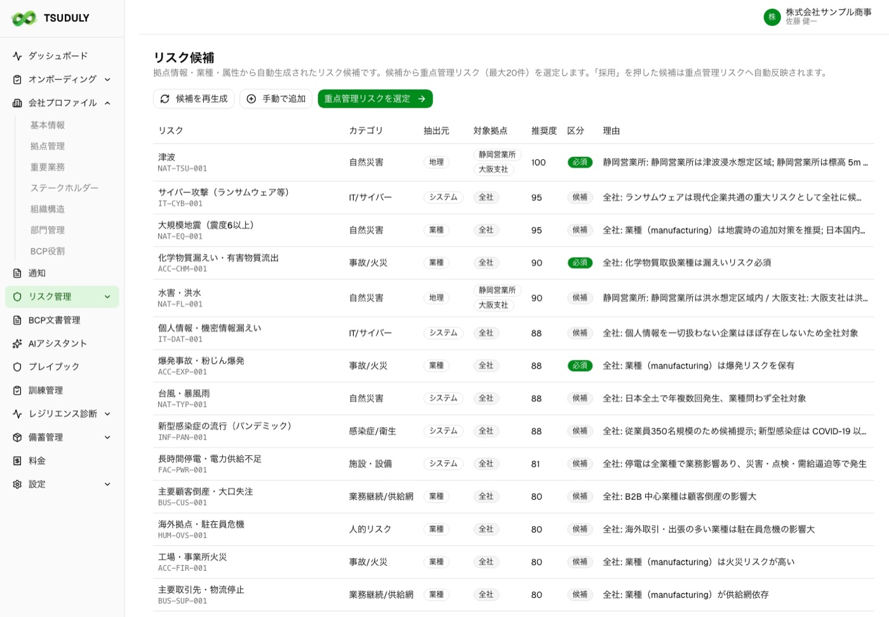
Task: Click the dashboard pulse icon
Action: point(17,56)
